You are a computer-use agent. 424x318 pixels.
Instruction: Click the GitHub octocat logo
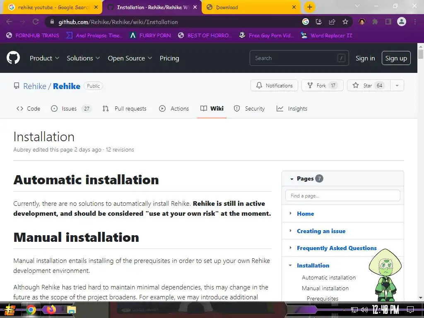(x=13, y=58)
